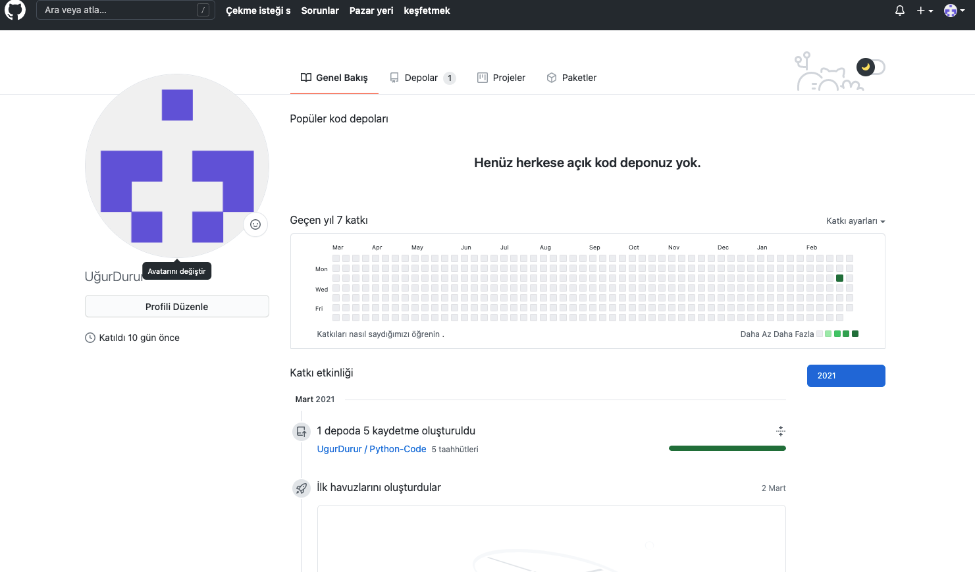975x572 pixels.
Task: Toggle the dark mode moon switch
Action: [870, 67]
